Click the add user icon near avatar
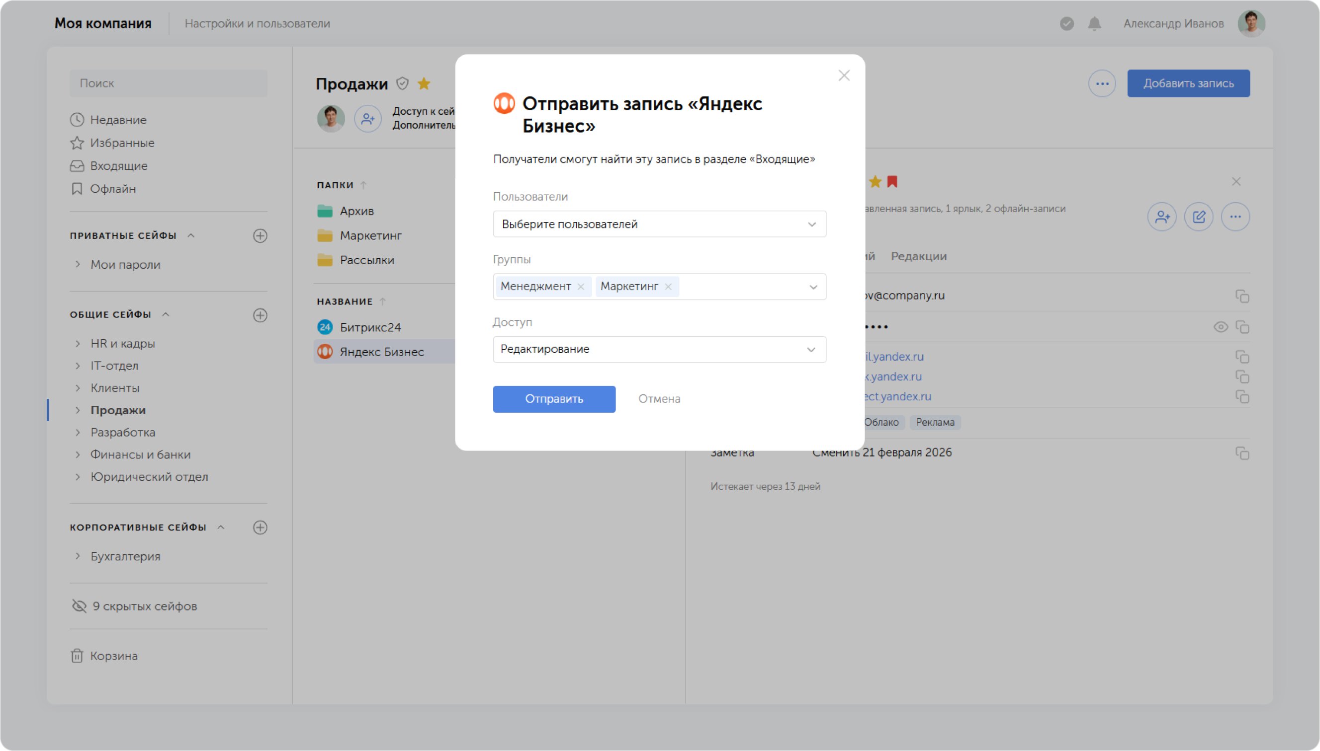Image resolution: width=1320 pixels, height=751 pixels. (367, 119)
